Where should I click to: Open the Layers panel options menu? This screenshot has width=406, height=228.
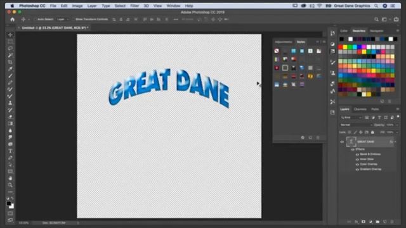(x=398, y=109)
